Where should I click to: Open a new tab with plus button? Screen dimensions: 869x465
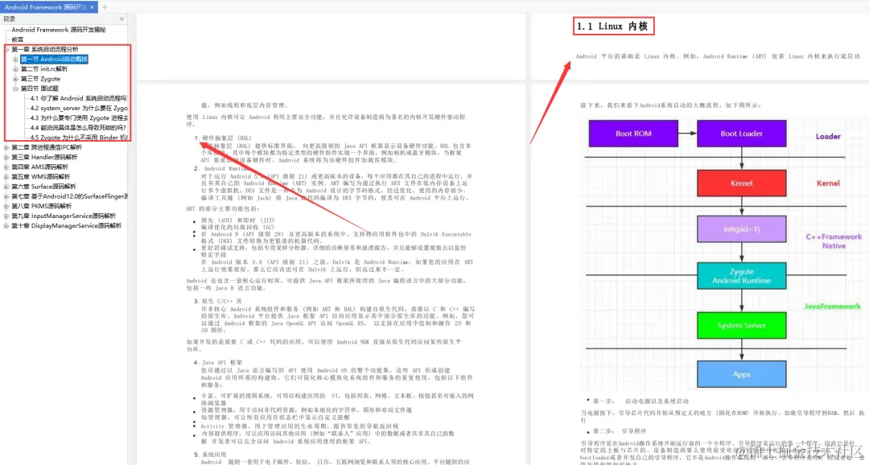point(104,7)
